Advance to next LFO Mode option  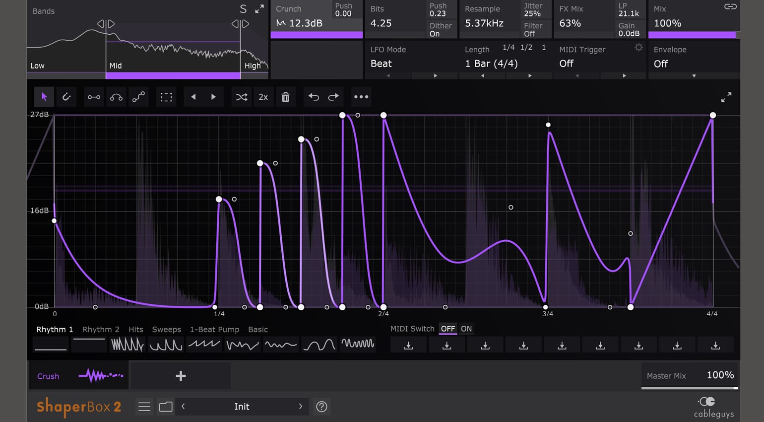pos(436,76)
